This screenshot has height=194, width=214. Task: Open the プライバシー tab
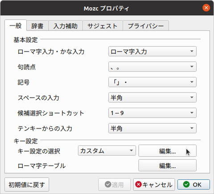(x=146, y=26)
